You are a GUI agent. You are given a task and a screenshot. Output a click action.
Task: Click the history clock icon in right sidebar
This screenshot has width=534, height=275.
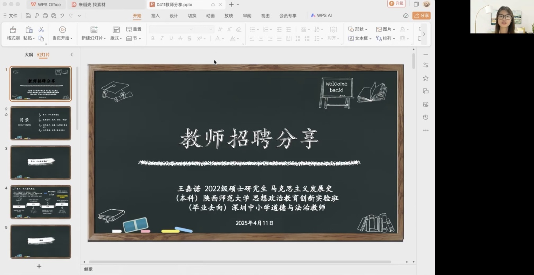tap(426, 117)
